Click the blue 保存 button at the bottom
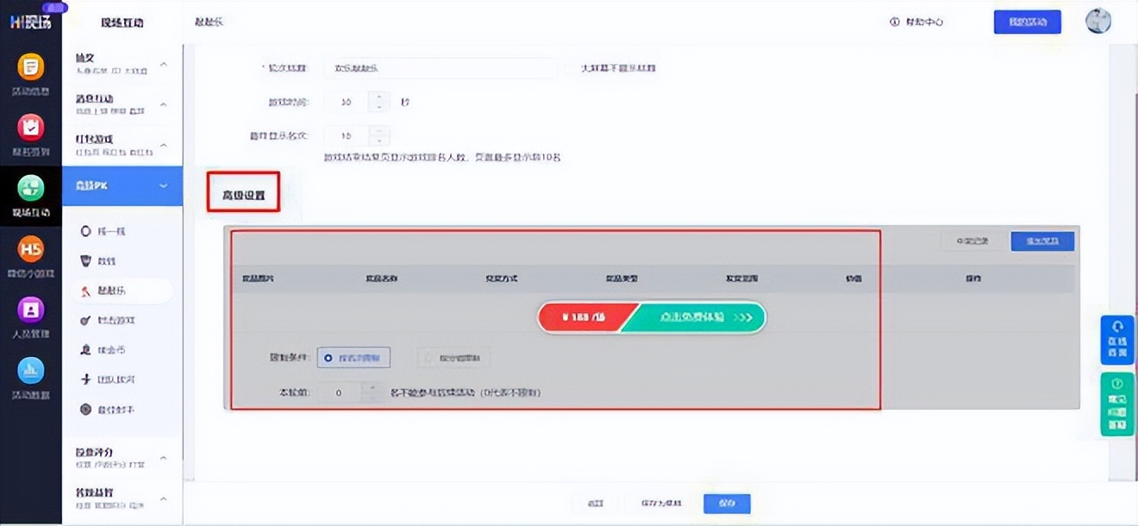Image resolution: width=1138 pixels, height=526 pixels. coord(727,503)
